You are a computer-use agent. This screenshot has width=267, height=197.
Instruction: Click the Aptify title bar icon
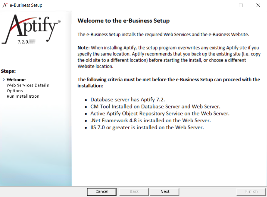pos(5,5)
